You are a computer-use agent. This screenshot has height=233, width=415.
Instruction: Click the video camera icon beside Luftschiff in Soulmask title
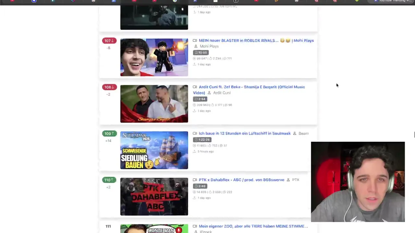point(195,133)
